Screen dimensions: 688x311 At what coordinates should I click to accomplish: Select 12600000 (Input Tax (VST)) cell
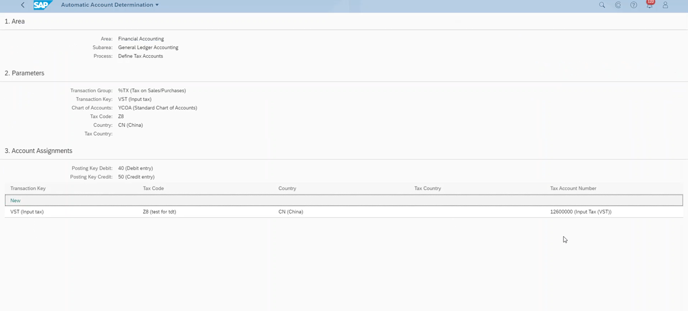[x=581, y=212]
